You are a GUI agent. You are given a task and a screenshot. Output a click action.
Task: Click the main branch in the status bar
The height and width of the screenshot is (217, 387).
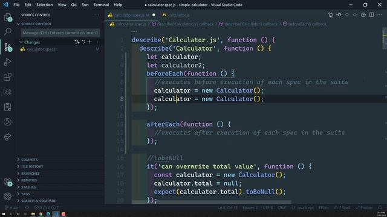click(12, 207)
